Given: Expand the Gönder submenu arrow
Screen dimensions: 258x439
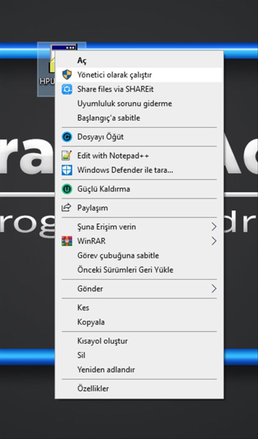Looking at the screenshot, I should (214, 289).
